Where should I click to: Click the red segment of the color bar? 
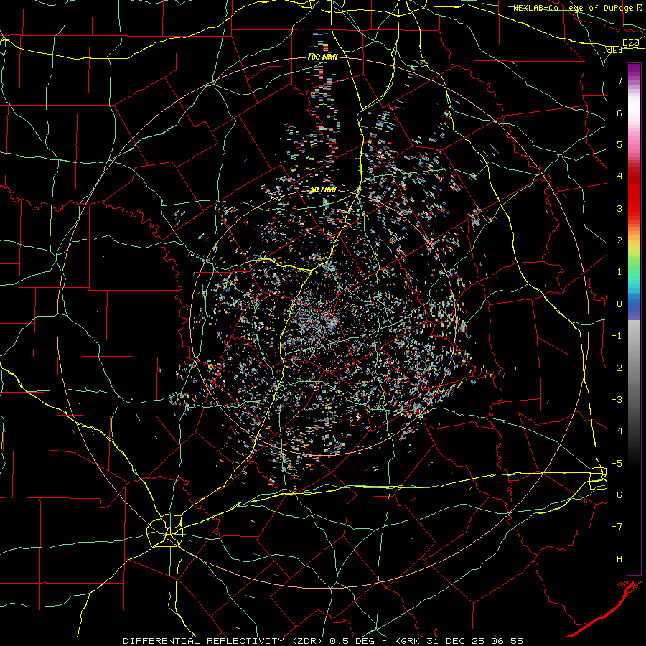click(x=634, y=194)
